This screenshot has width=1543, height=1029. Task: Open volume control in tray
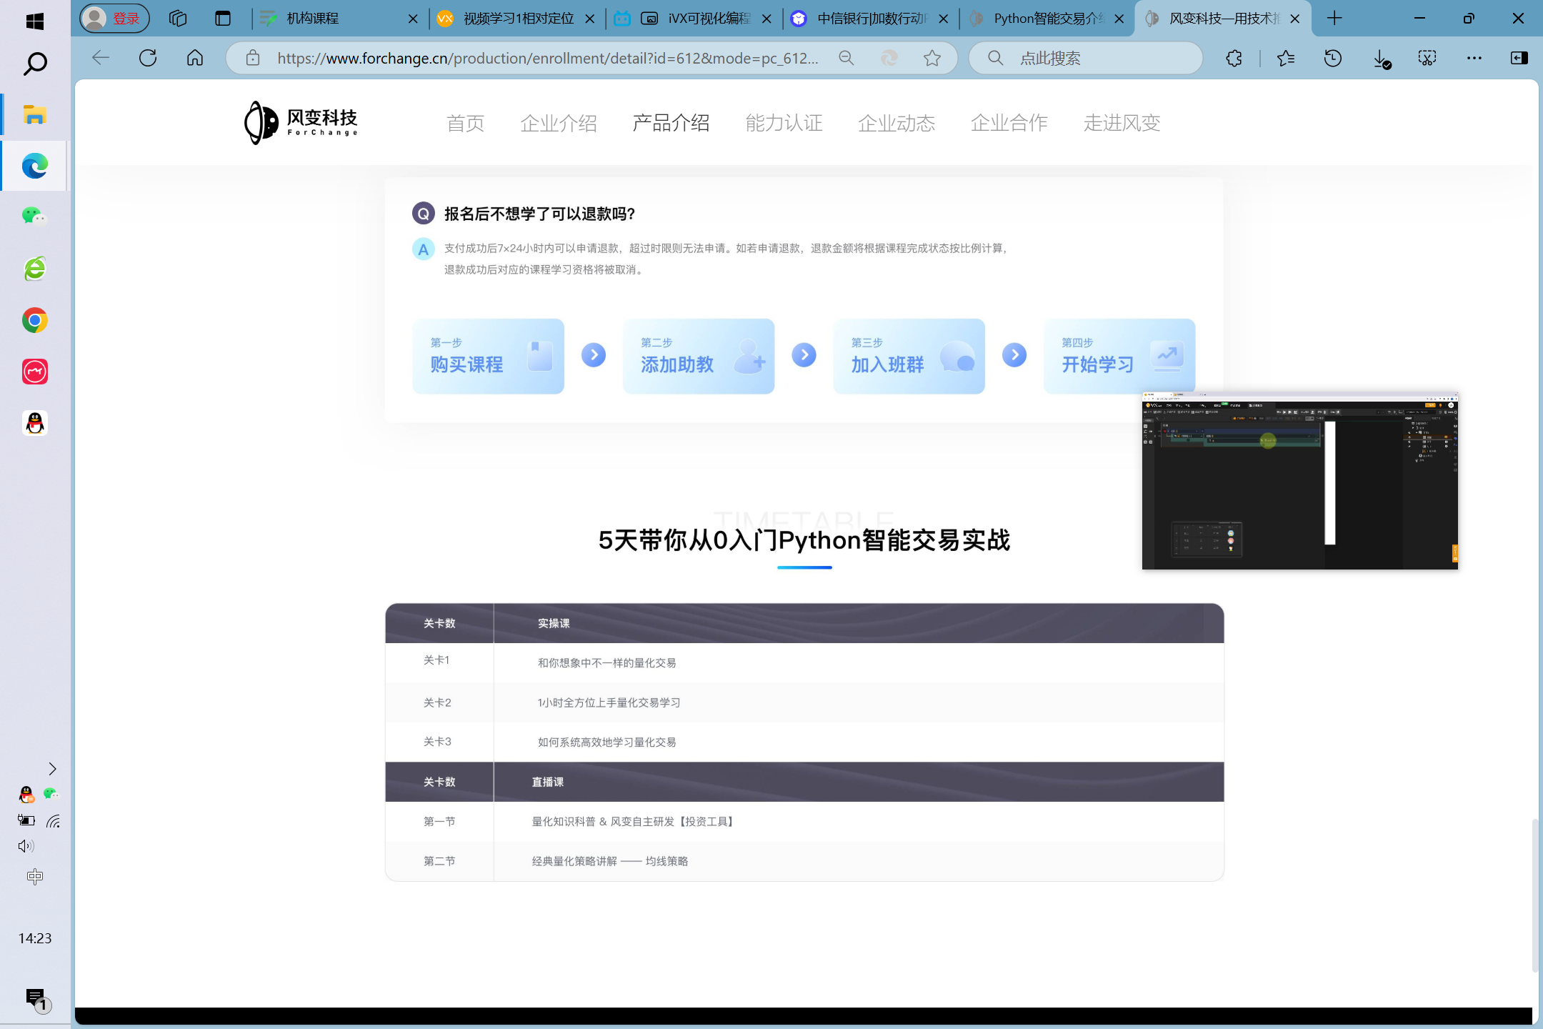click(x=26, y=846)
